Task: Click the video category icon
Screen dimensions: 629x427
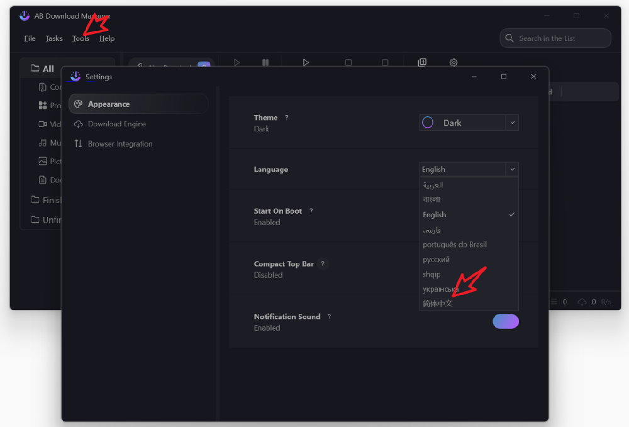Action: click(x=43, y=124)
